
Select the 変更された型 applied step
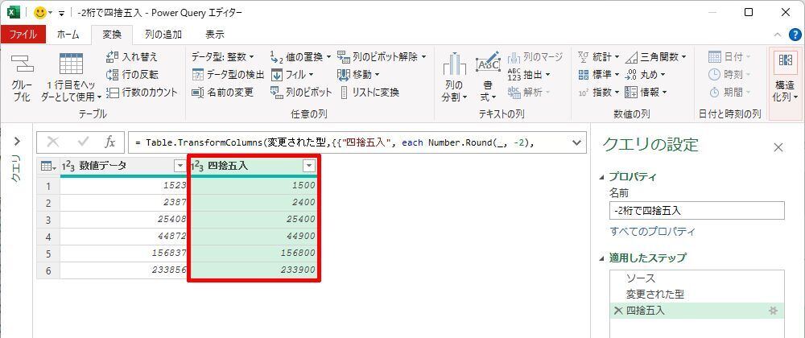coord(655,294)
